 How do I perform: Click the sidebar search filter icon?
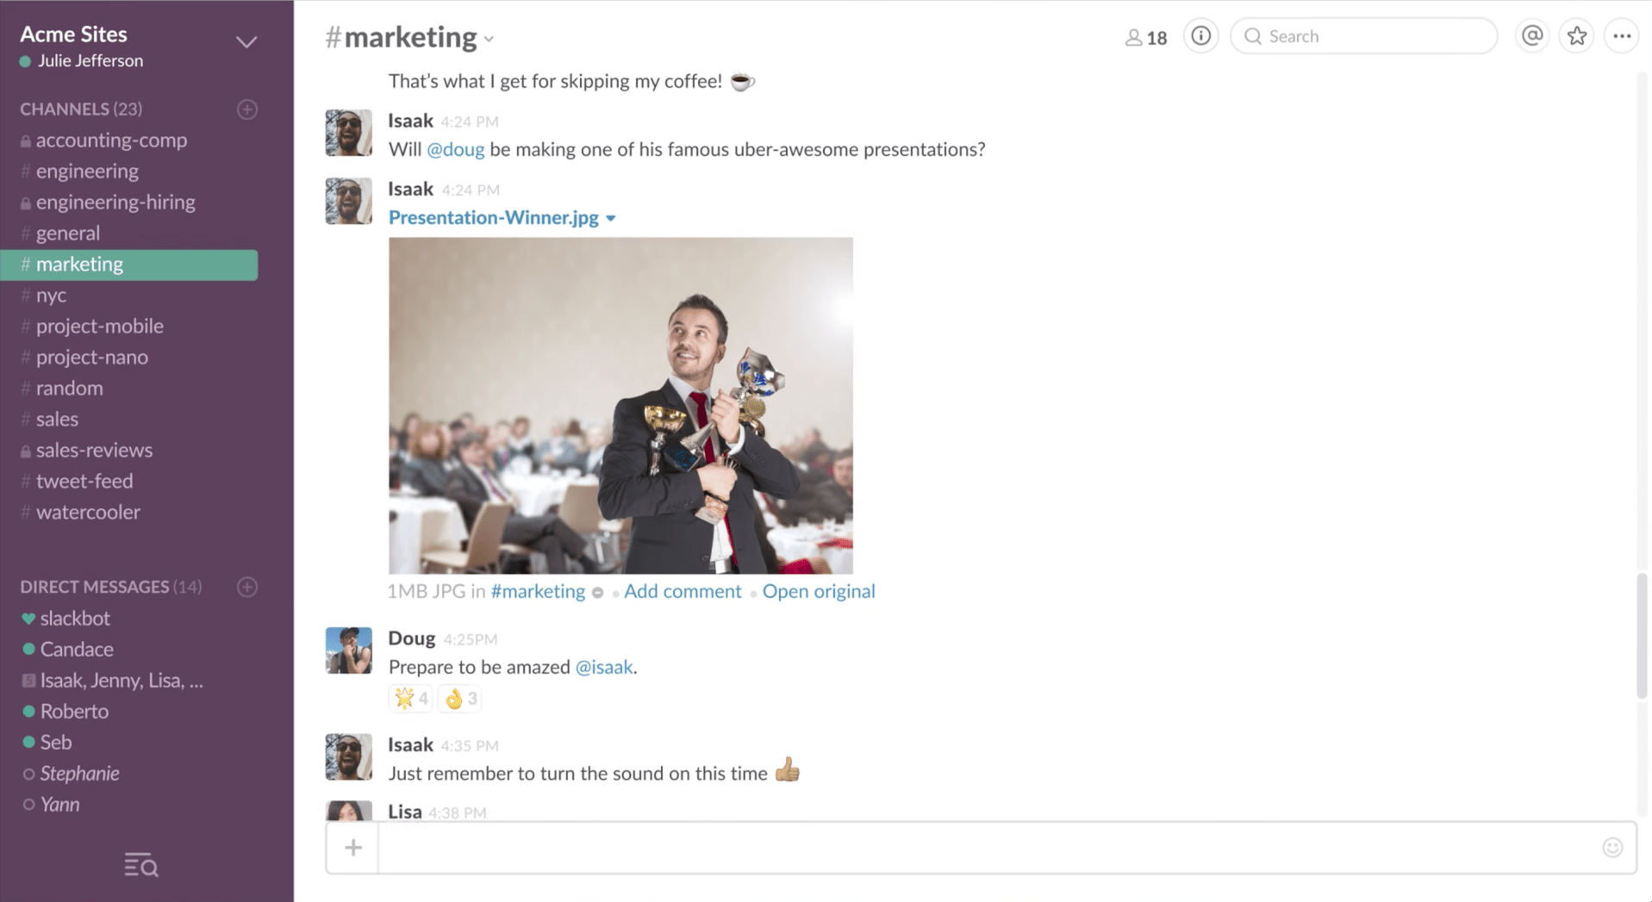140,864
